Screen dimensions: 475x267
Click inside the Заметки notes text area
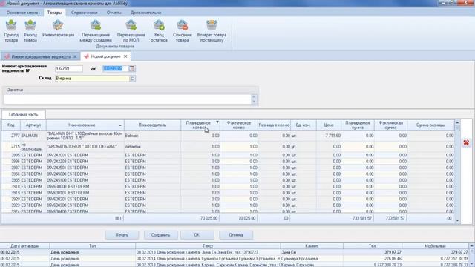point(127,99)
